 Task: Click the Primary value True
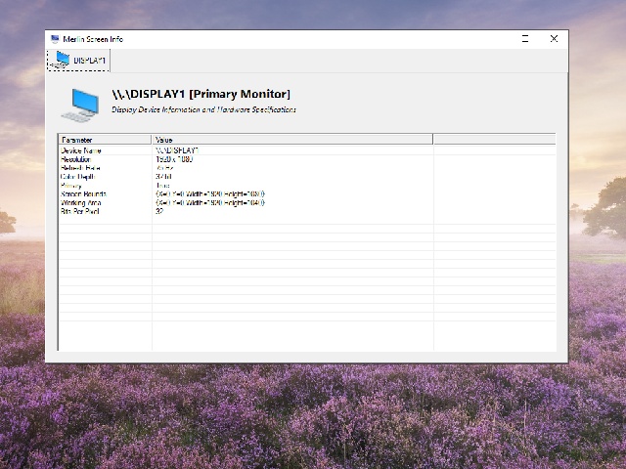point(162,186)
